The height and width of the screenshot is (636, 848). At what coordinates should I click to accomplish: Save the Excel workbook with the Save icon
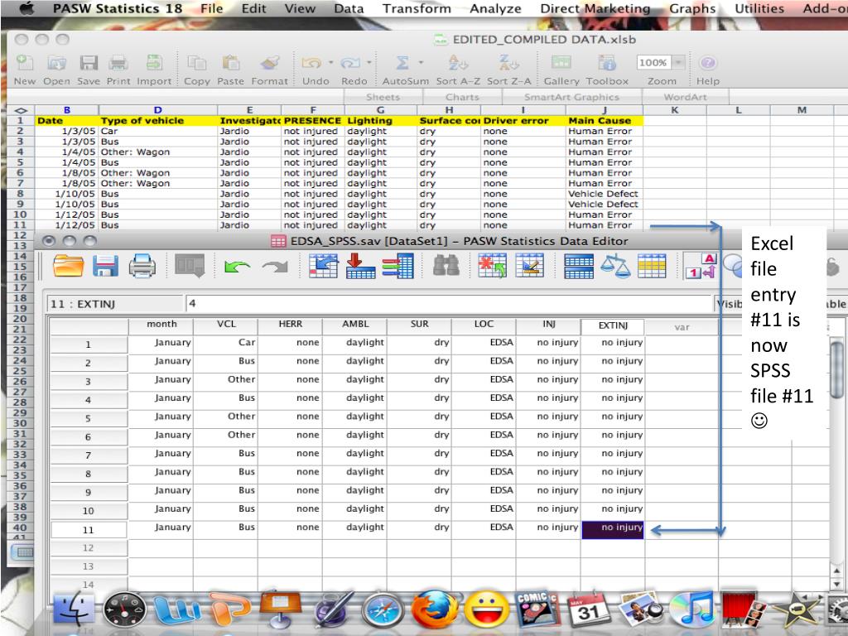click(88, 63)
